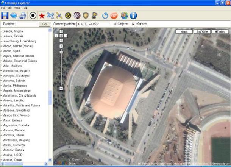The width and height of the screenshot is (231, 167).
Task: Select Madrid, Spain in the list
Action: (x=11, y=51)
